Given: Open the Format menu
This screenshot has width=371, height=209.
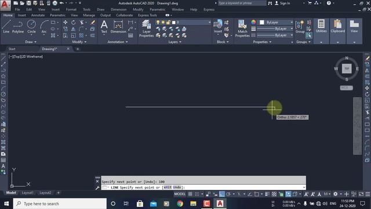Looking at the screenshot, I should point(71,9).
